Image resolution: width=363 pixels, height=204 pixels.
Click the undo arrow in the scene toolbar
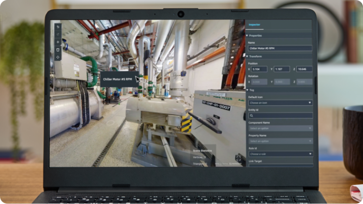(x=58, y=27)
